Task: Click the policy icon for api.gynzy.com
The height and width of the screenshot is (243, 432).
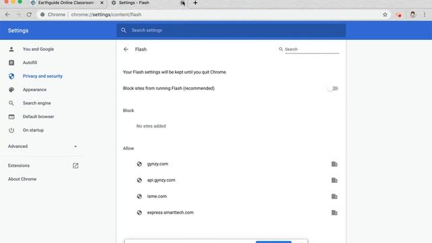Action: [334, 180]
